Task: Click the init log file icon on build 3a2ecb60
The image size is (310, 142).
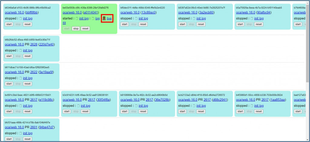Action: tap(194, 19)
